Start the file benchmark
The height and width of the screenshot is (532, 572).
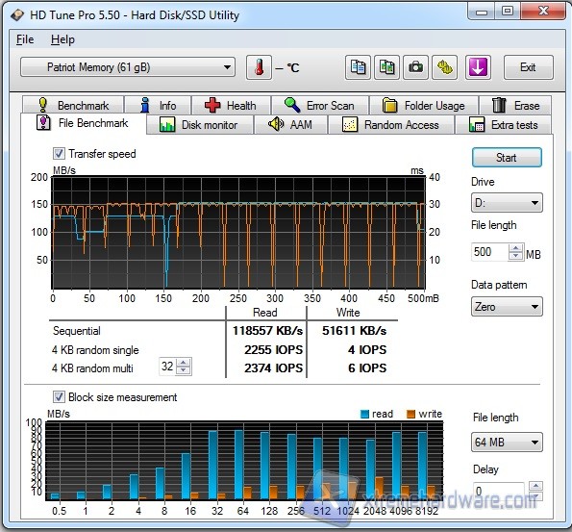507,158
